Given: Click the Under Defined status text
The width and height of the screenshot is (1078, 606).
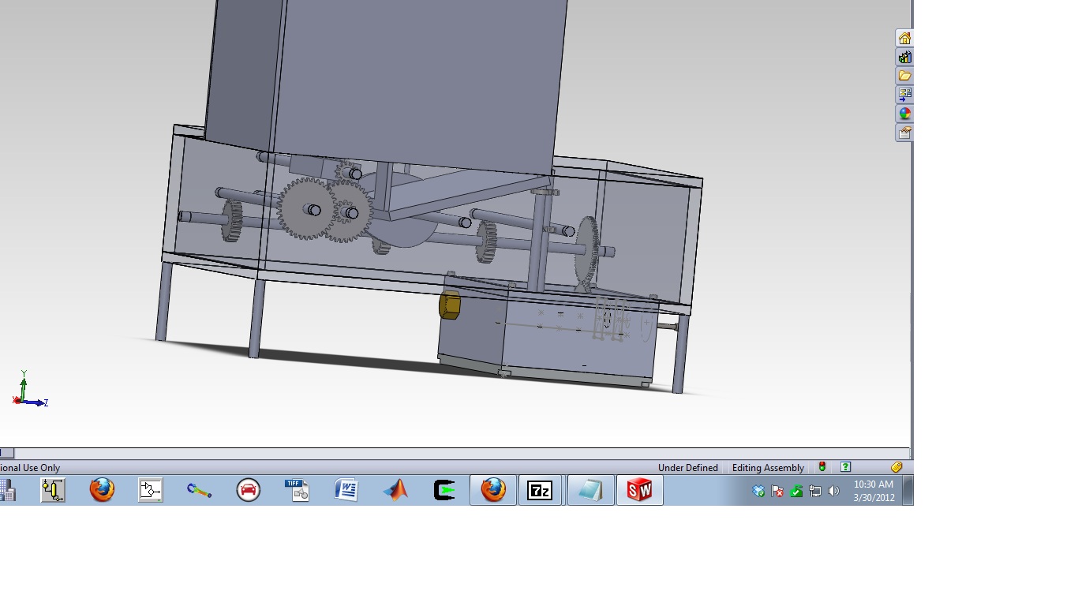Looking at the screenshot, I should (x=687, y=468).
